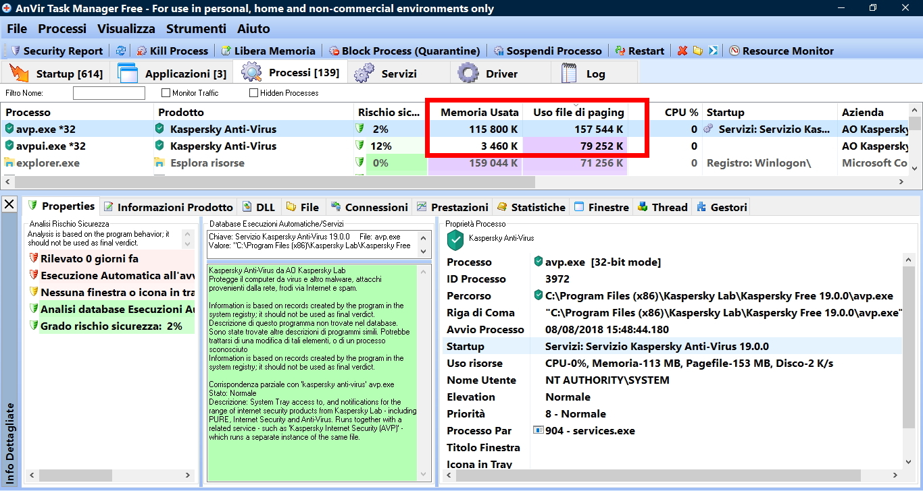Click Sospendi Processo in the toolbar
Viewport: 923px width, 491px height.
tap(547, 51)
